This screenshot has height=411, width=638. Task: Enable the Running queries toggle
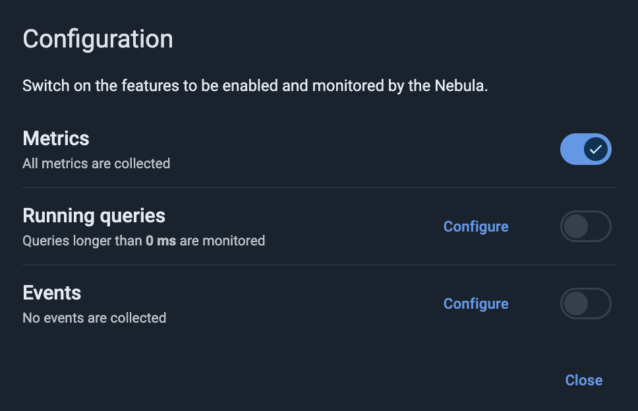(585, 226)
